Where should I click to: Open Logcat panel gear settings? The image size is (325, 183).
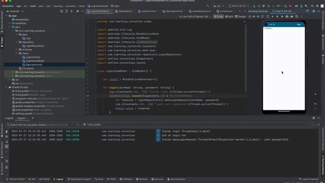click(314, 118)
